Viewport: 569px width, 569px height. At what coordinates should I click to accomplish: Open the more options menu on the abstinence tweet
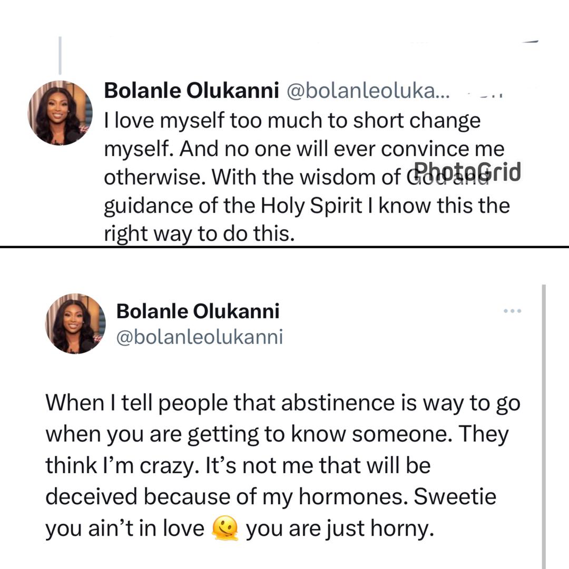tap(512, 311)
